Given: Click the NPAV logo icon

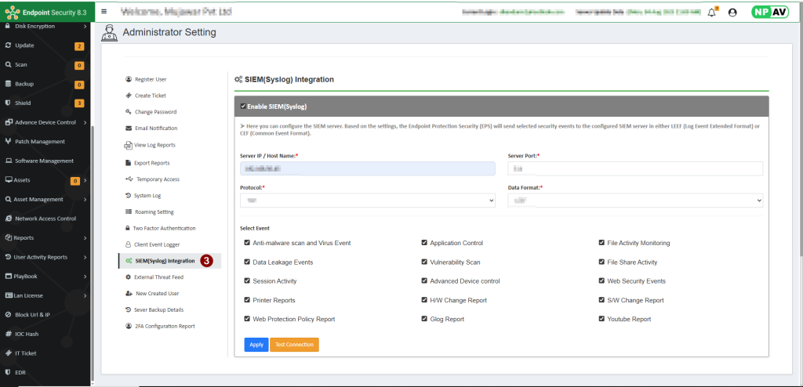Looking at the screenshot, I should tap(771, 13).
